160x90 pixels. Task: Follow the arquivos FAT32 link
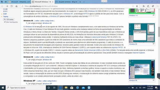[x=117, y=47]
